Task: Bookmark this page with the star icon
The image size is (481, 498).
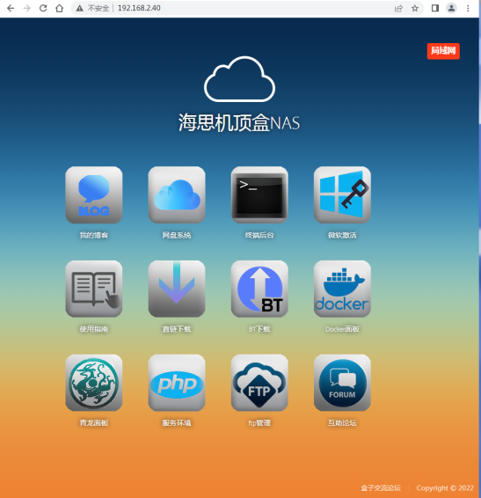Action: (415, 8)
